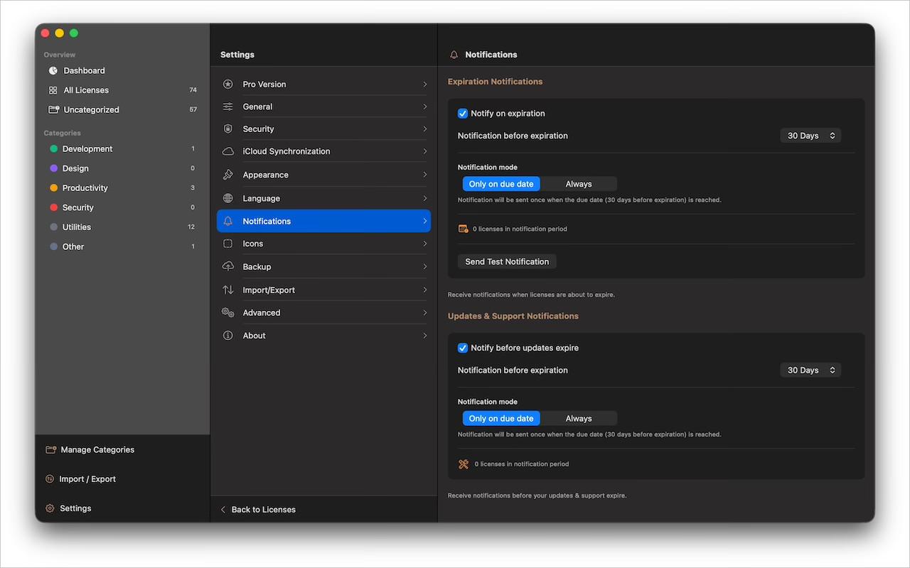Open the Language settings section
Image resolution: width=910 pixels, height=568 pixels.
tap(323, 199)
